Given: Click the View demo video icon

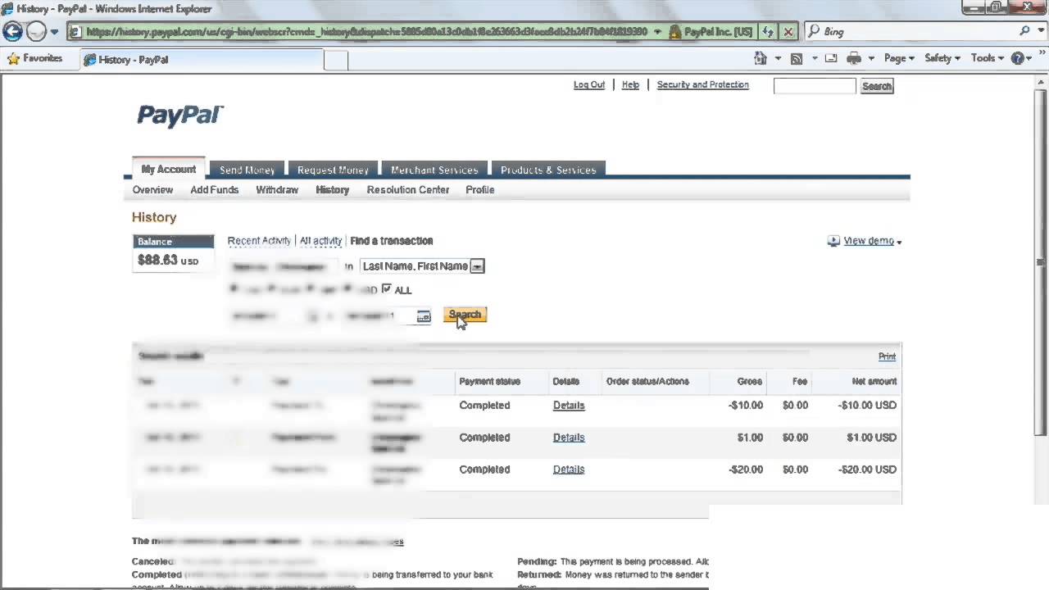Looking at the screenshot, I should (833, 241).
